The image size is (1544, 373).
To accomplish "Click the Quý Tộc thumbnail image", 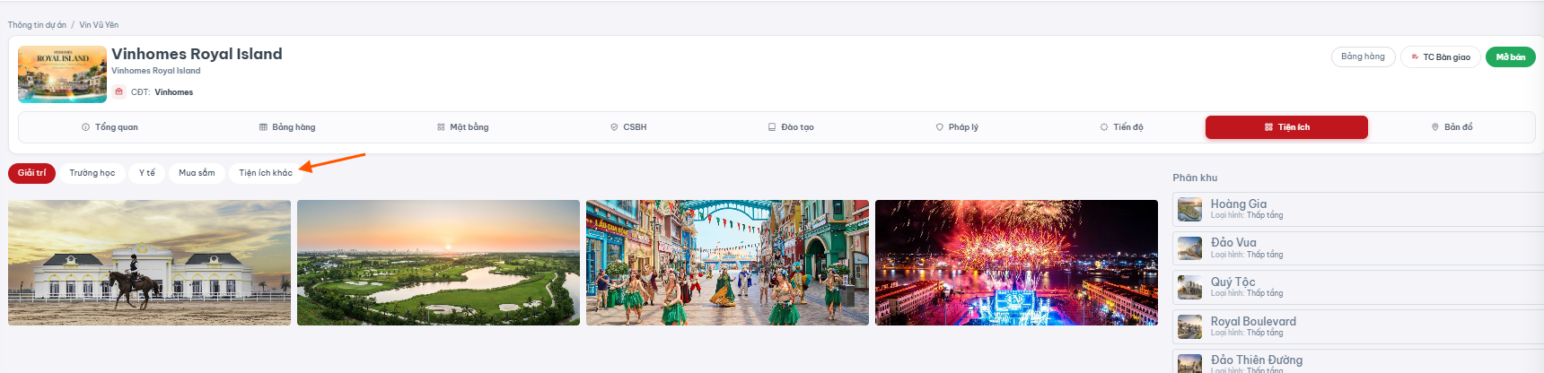I will point(1189,287).
